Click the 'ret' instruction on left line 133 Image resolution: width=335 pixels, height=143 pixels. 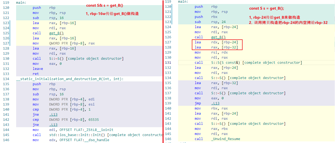click(36, 74)
